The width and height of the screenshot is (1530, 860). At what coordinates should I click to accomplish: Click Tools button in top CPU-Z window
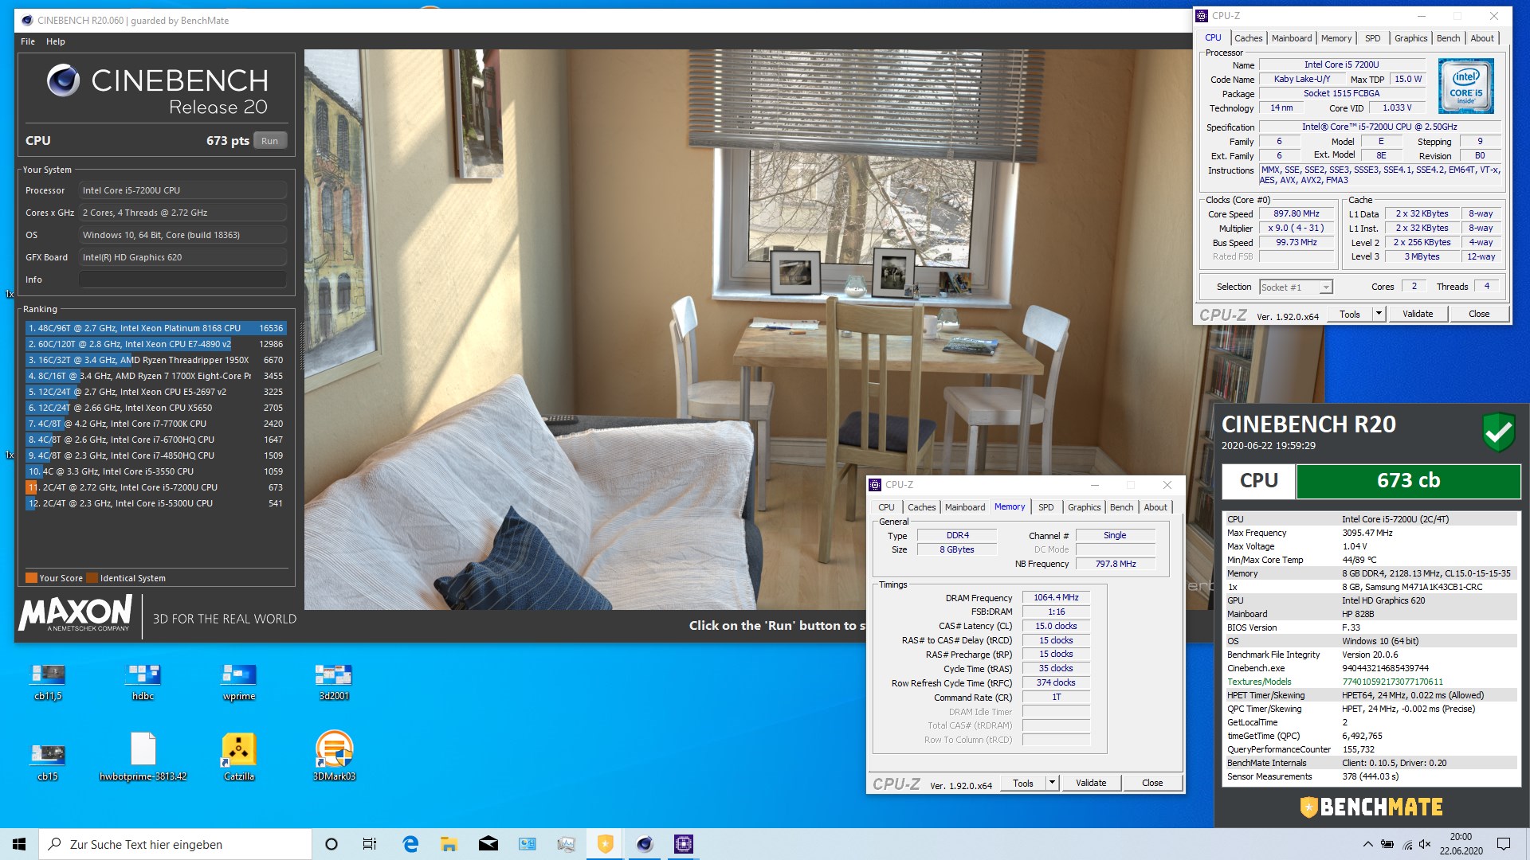click(1349, 315)
